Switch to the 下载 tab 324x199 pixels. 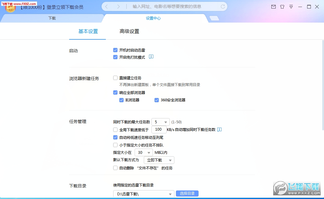tap(51, 18)
